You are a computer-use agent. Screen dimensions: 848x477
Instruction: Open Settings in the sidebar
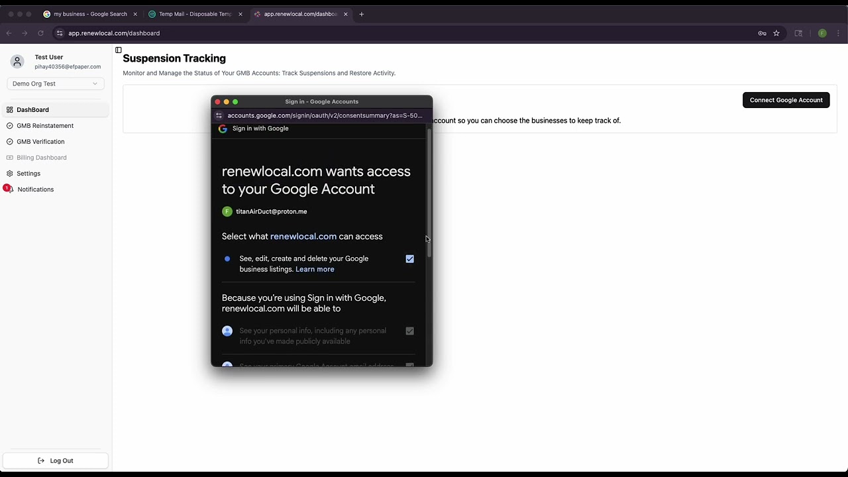(55, 174)
